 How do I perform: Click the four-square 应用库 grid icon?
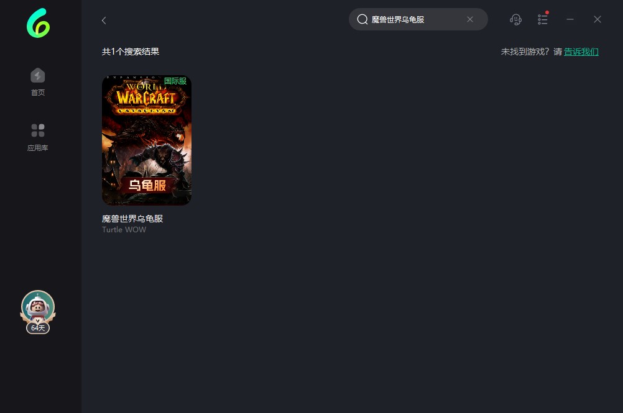[x=38, y=130]
